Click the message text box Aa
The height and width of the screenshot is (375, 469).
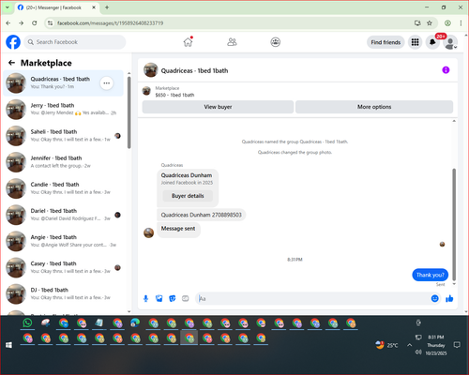click(x=312, y=299)
